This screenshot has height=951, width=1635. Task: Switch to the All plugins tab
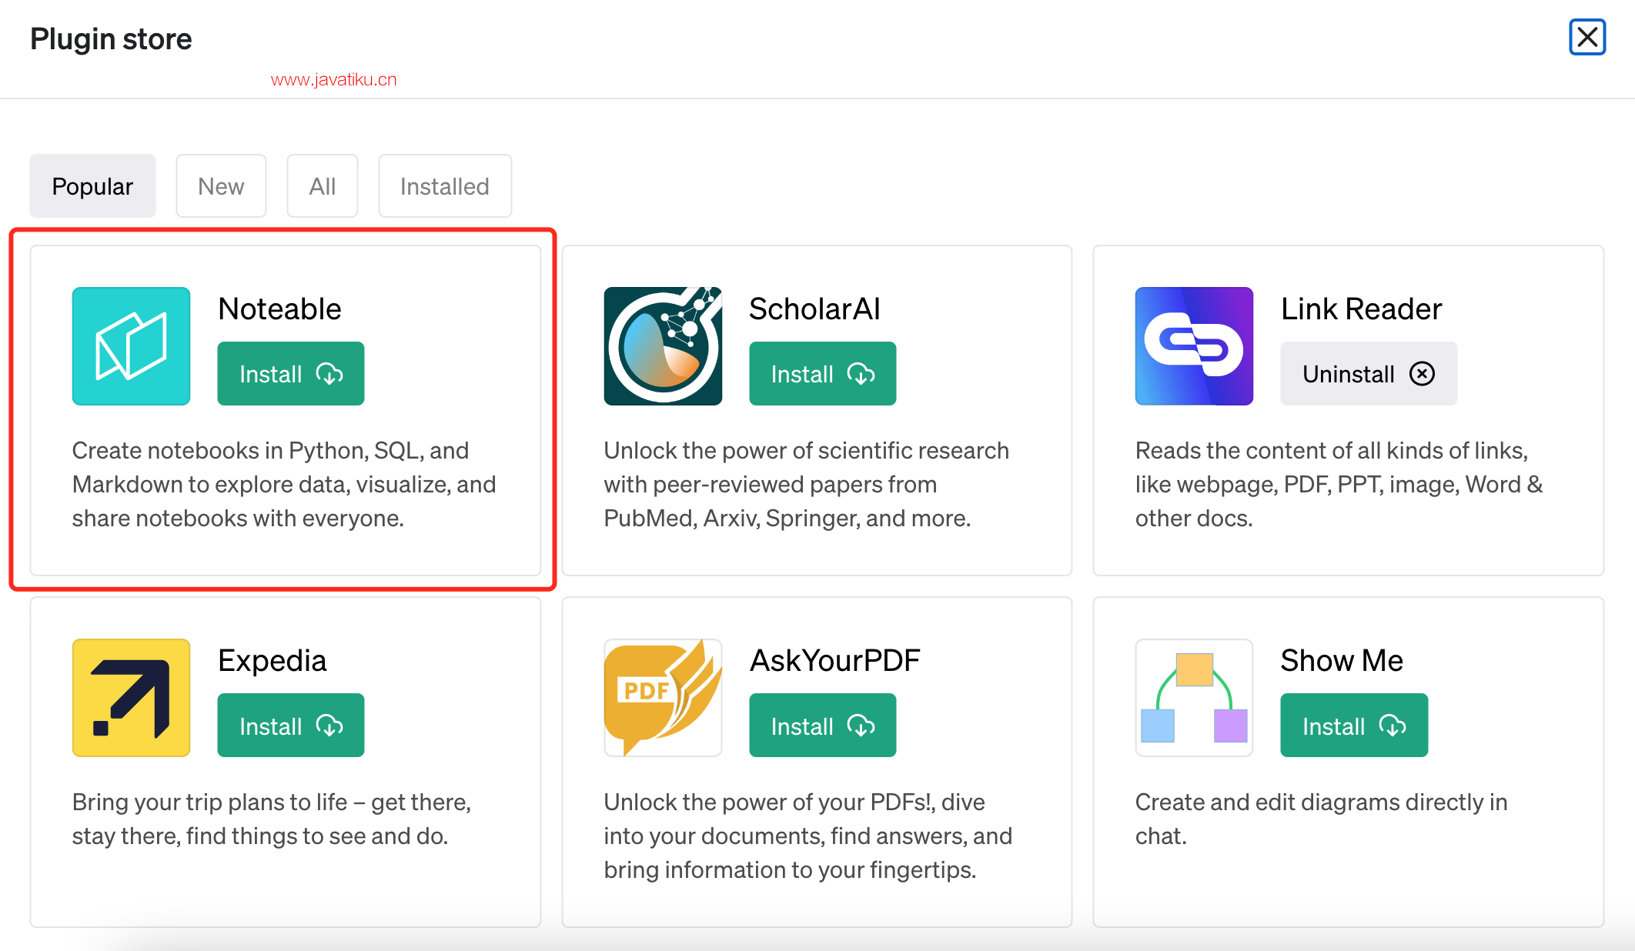323,186
